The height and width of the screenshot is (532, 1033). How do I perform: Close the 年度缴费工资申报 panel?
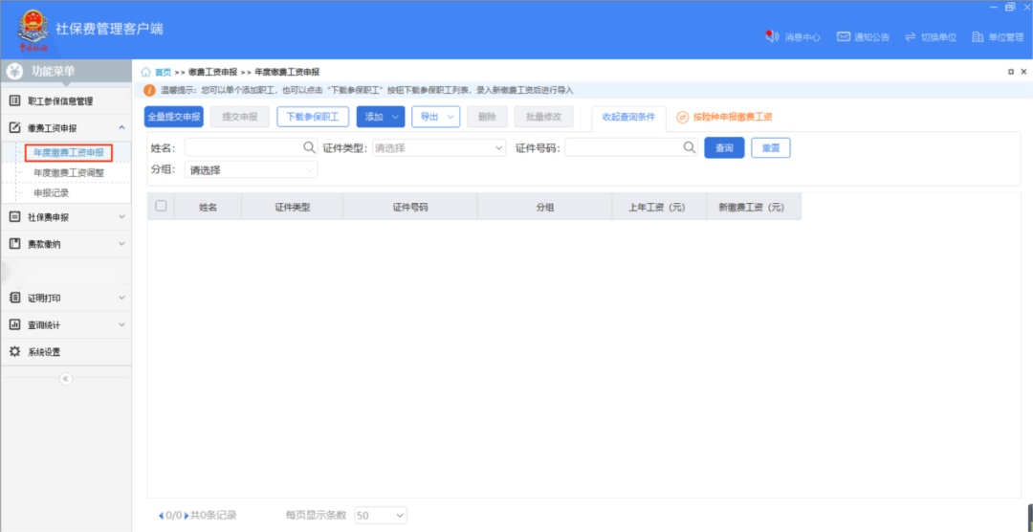click(1023, 72)
